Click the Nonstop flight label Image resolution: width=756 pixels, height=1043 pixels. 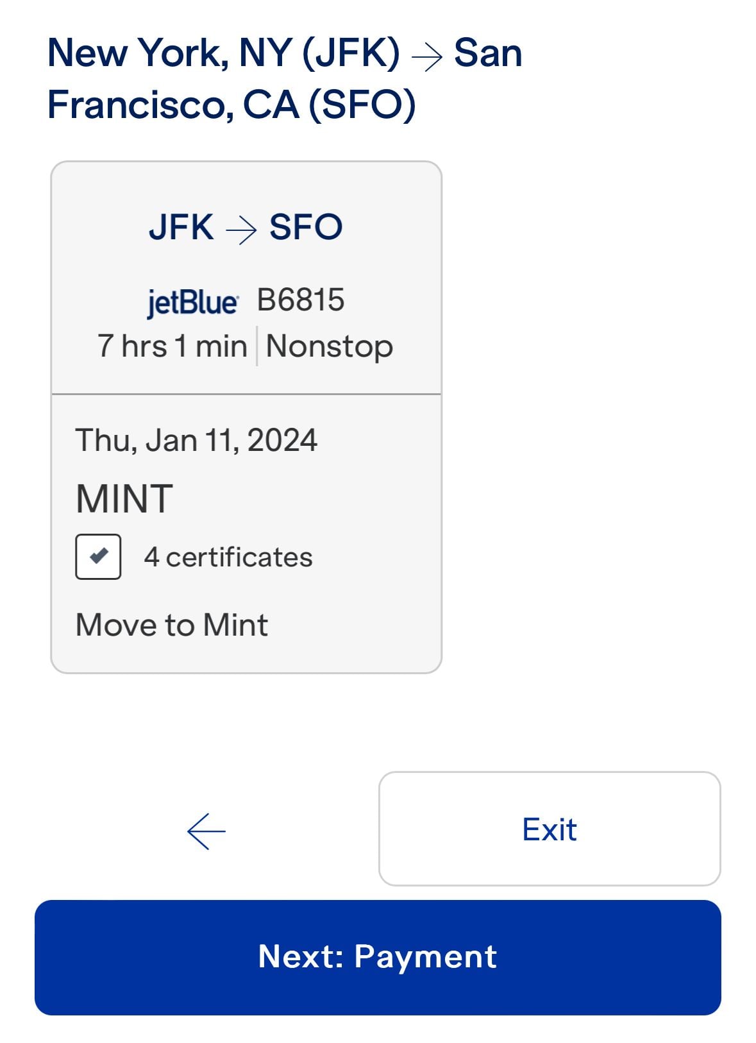[x=329, y=346]
